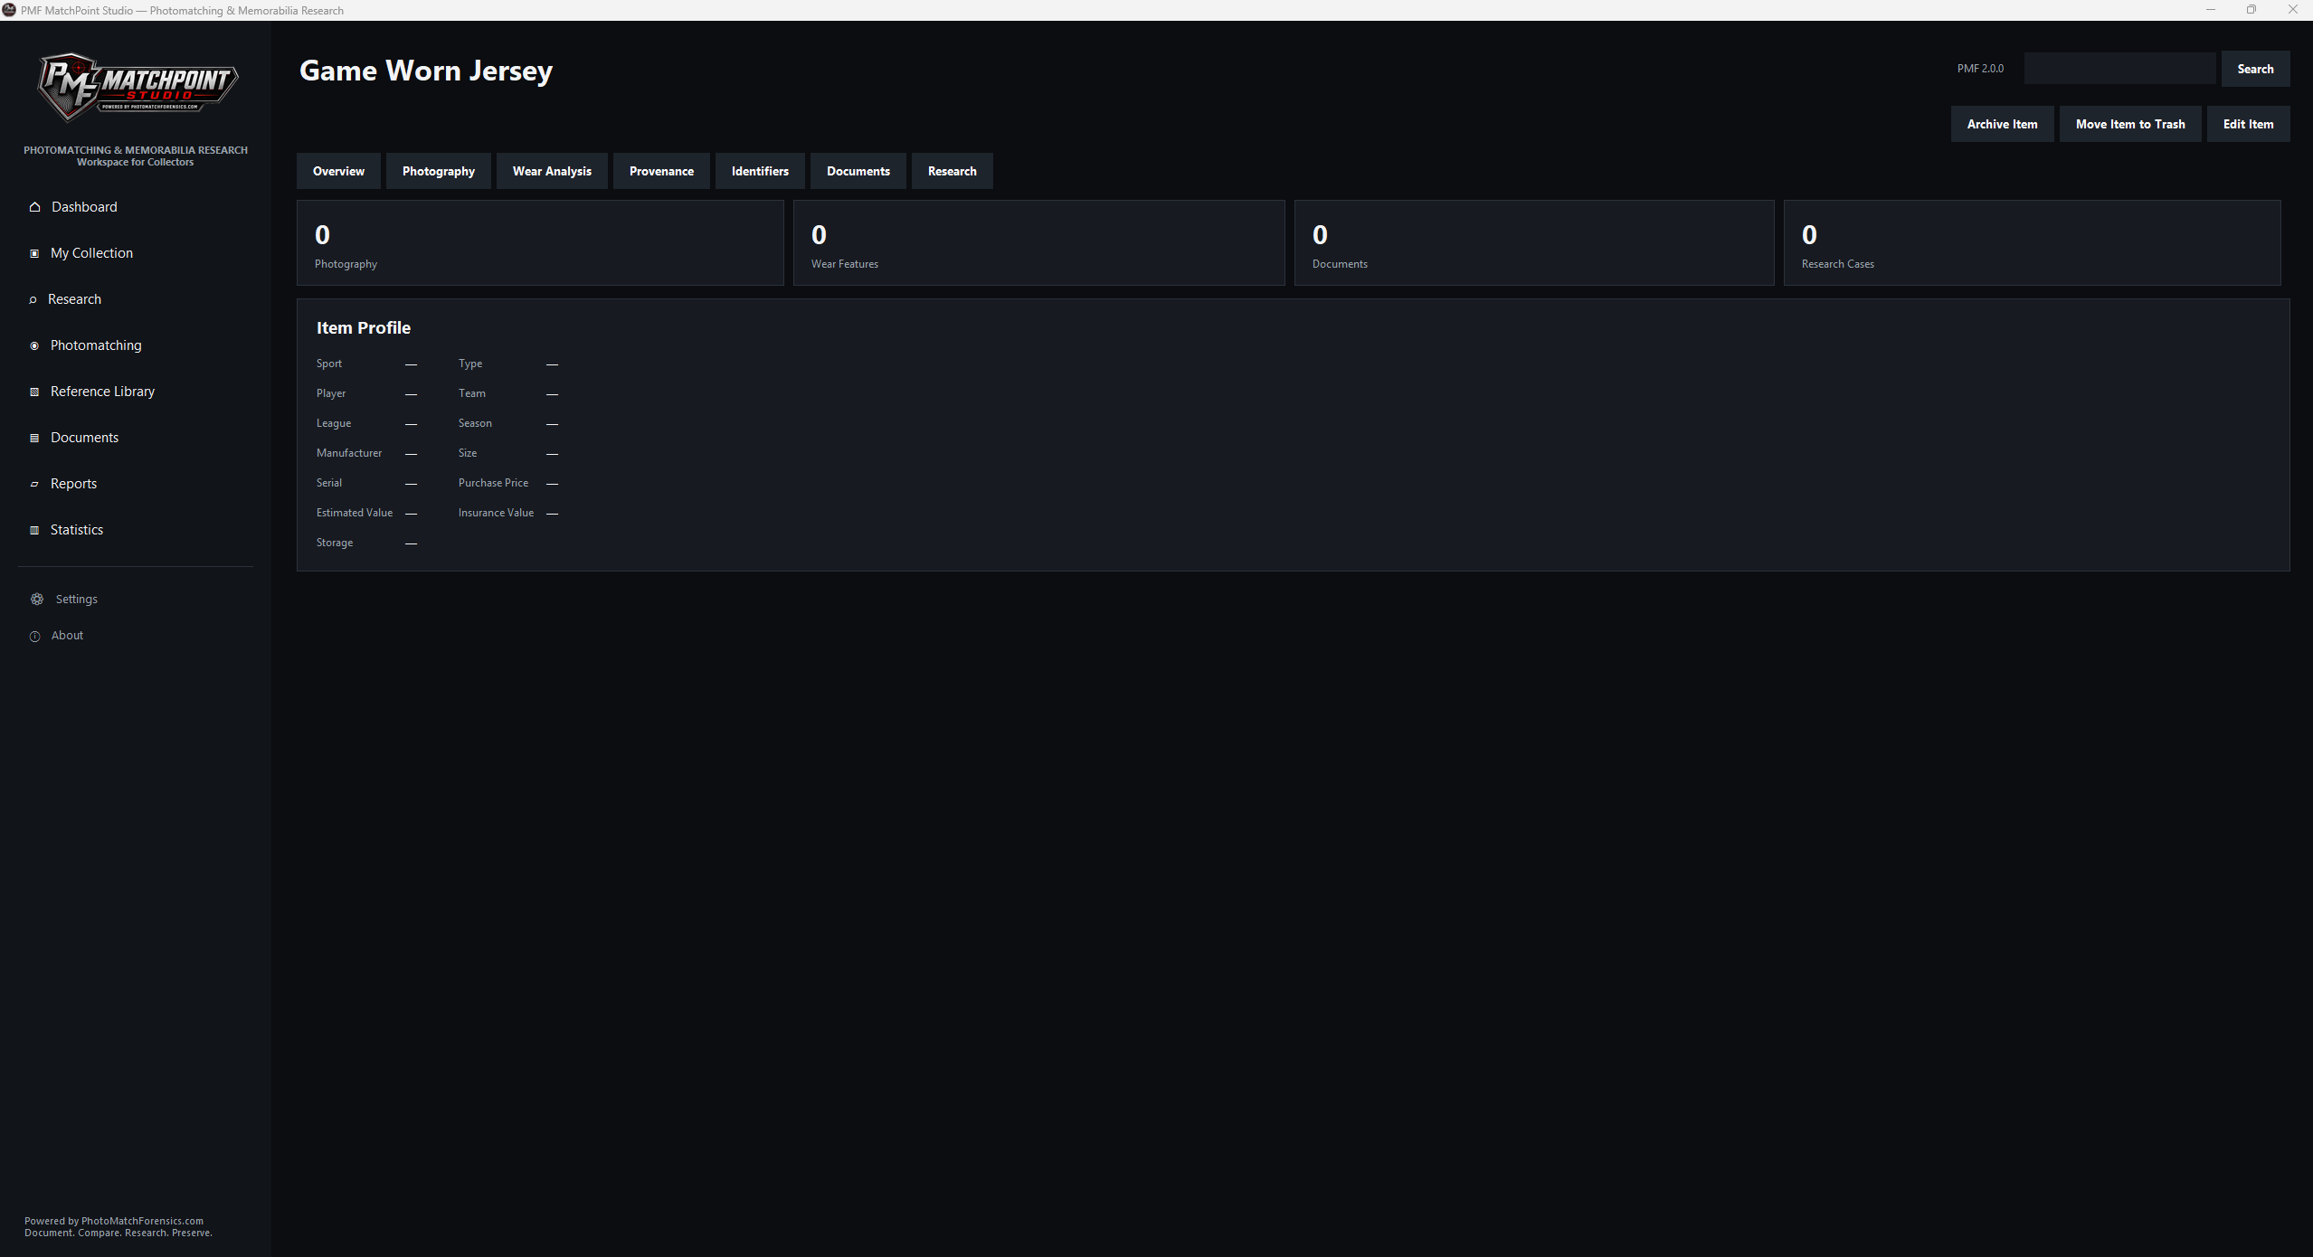This screenshot has width=2313, height=1257.
Task: Switch to the item's Research tab
Action: pyautogui.click(x=953, y=171)
